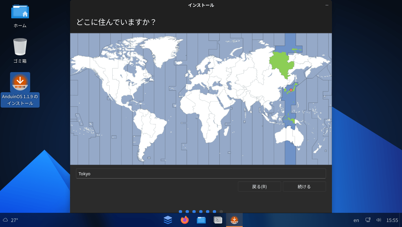Open the terminal from the taskbar
402x227 pixels.
218,220
